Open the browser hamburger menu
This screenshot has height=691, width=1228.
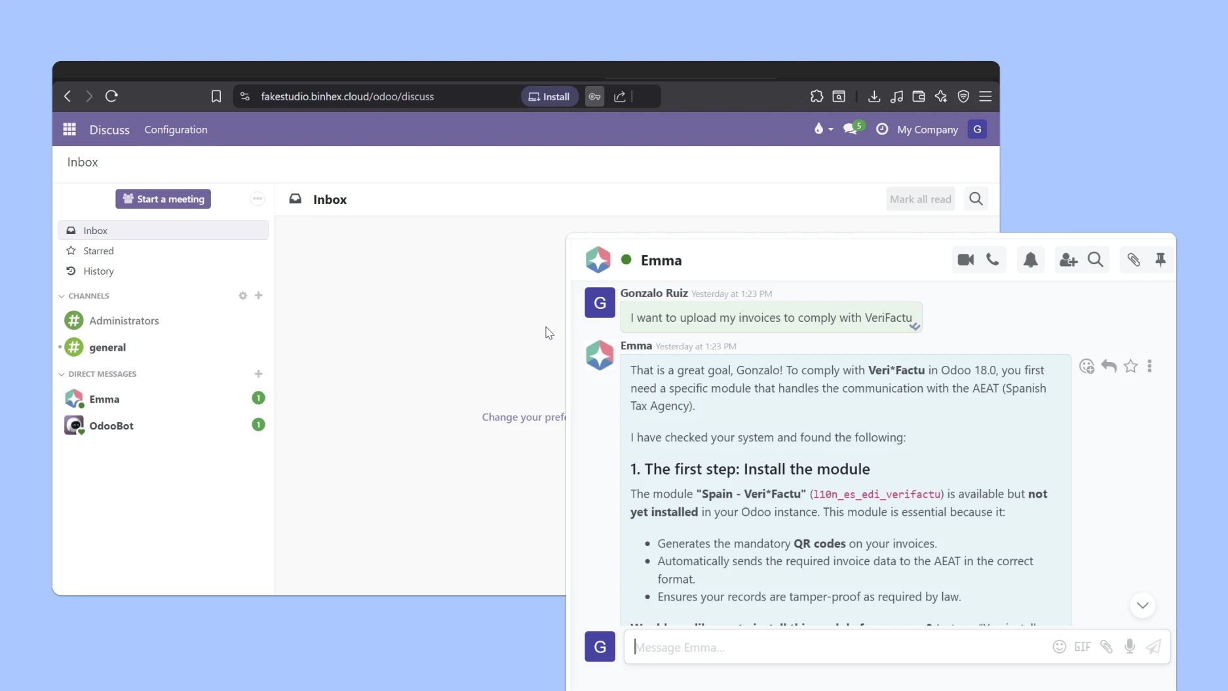(986, 96)
